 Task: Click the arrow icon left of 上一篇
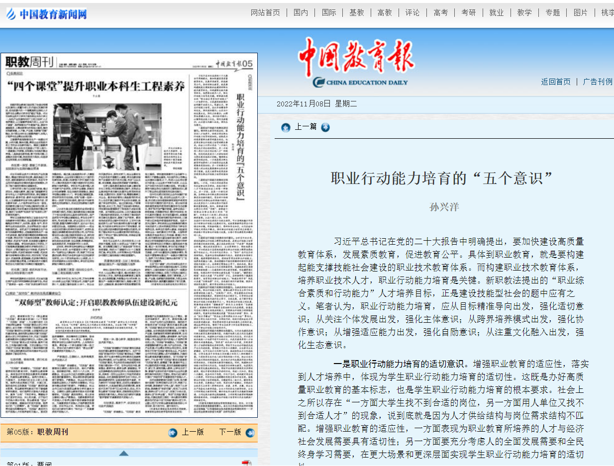click(x=286, y=127)
